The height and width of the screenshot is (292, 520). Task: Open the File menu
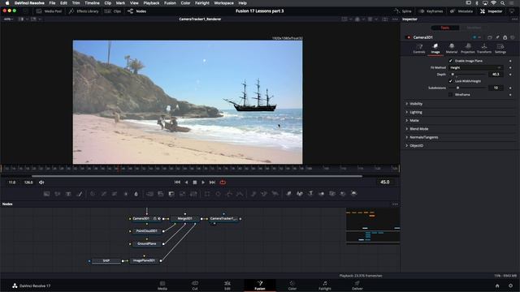tap(52, 3)
